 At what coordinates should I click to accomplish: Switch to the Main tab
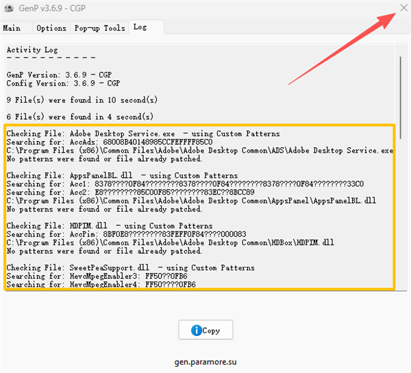[x=12, y=28]
